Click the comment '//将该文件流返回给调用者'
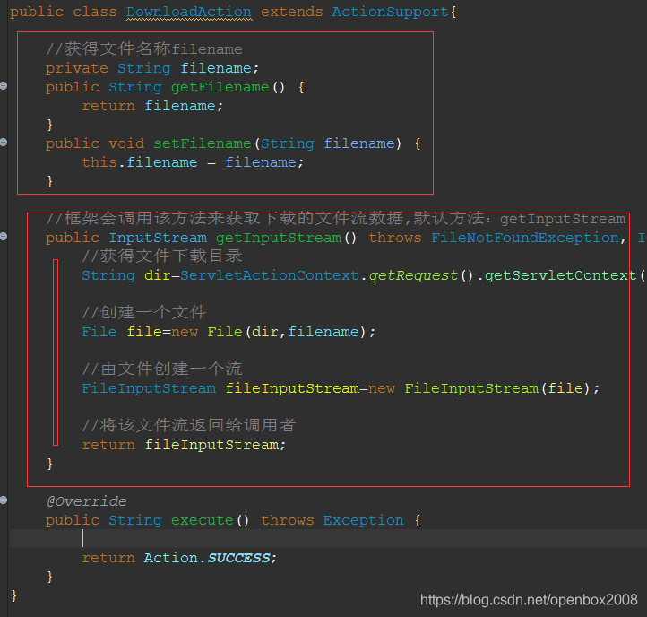Viewport: 647px width, 617px height. [189, 426]
